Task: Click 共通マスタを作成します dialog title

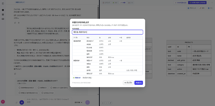Action: point(80,22)
